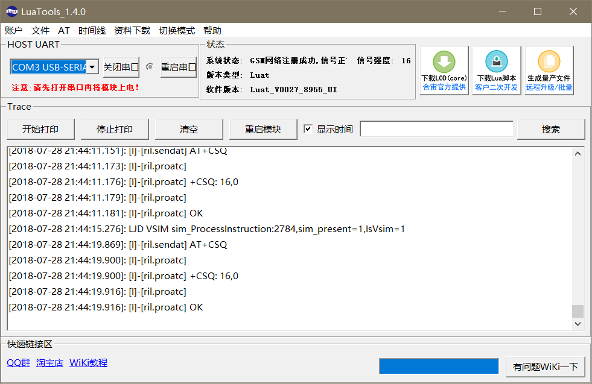The height and width of the screenshot is (384, 592).
Task: Click the 21:44:11.181 OK log line
Action: 106,213
